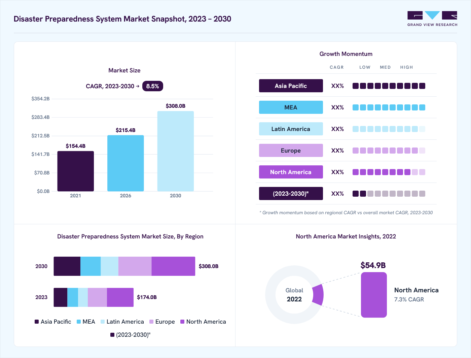Click the Latin America region label
The width and height of the screenshot is (471, 358).
tap(291, 129)
